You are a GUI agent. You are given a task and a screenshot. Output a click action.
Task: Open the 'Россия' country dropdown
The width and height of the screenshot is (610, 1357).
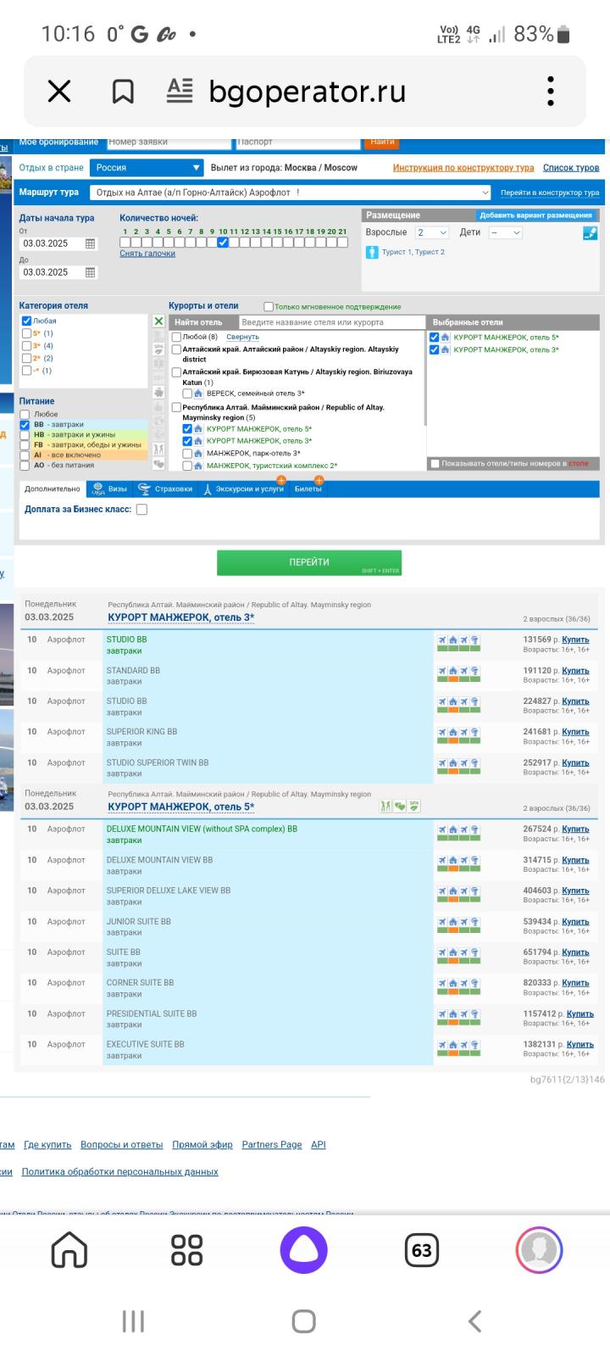147,168
